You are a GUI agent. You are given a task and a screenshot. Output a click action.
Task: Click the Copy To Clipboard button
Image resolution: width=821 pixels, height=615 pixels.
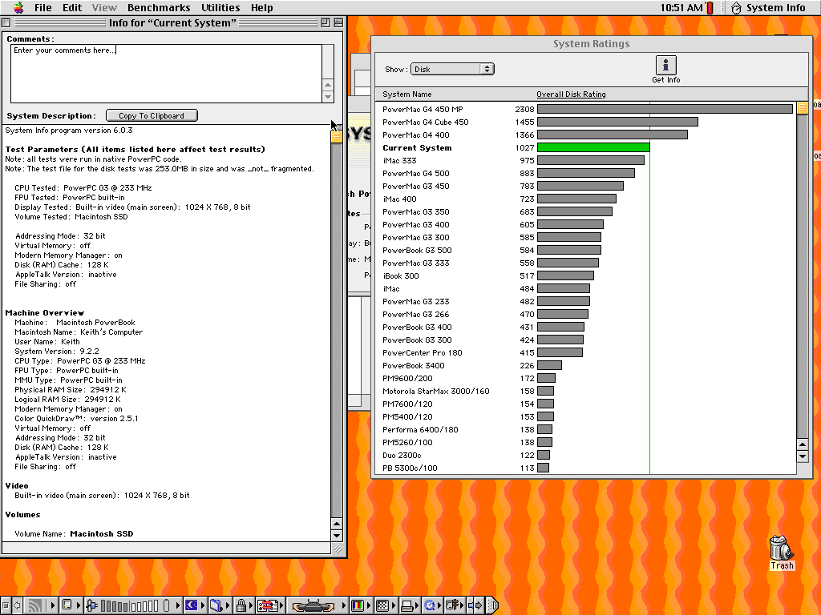click(x=152, y=115)
